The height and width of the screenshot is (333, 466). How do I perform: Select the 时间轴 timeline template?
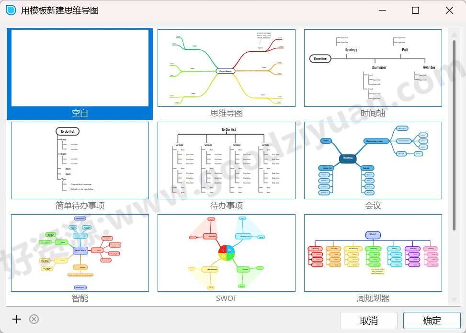[x=373, y=67]
